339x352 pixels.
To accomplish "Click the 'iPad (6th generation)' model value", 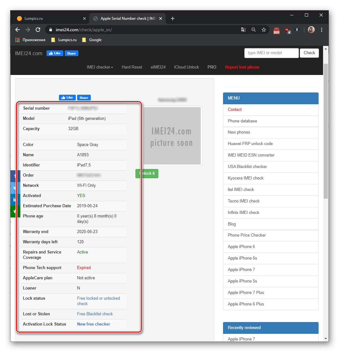I will [x=87, y=119].
